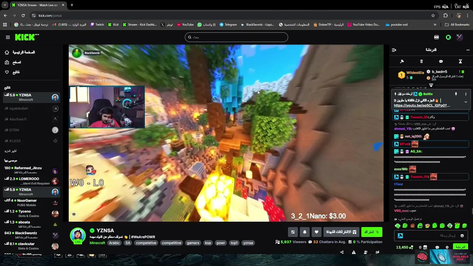Open AbuSwe7l channel in sidebar
The height and width of the screenshot is (266, 473).
pos(31,119)
